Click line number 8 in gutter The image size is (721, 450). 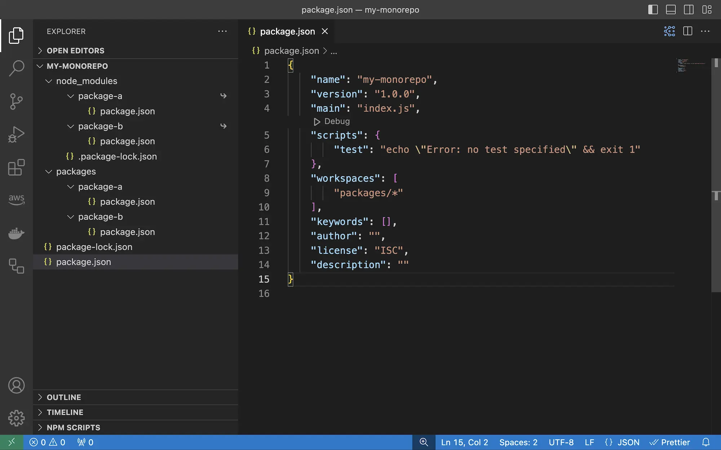[x=267, y=179]
